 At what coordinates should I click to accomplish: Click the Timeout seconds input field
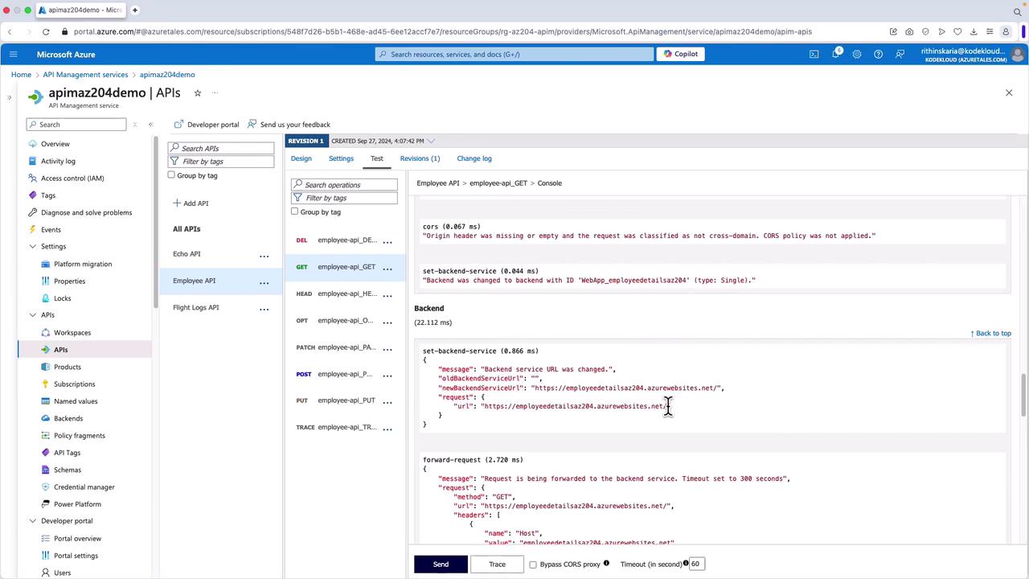[696, 564]
